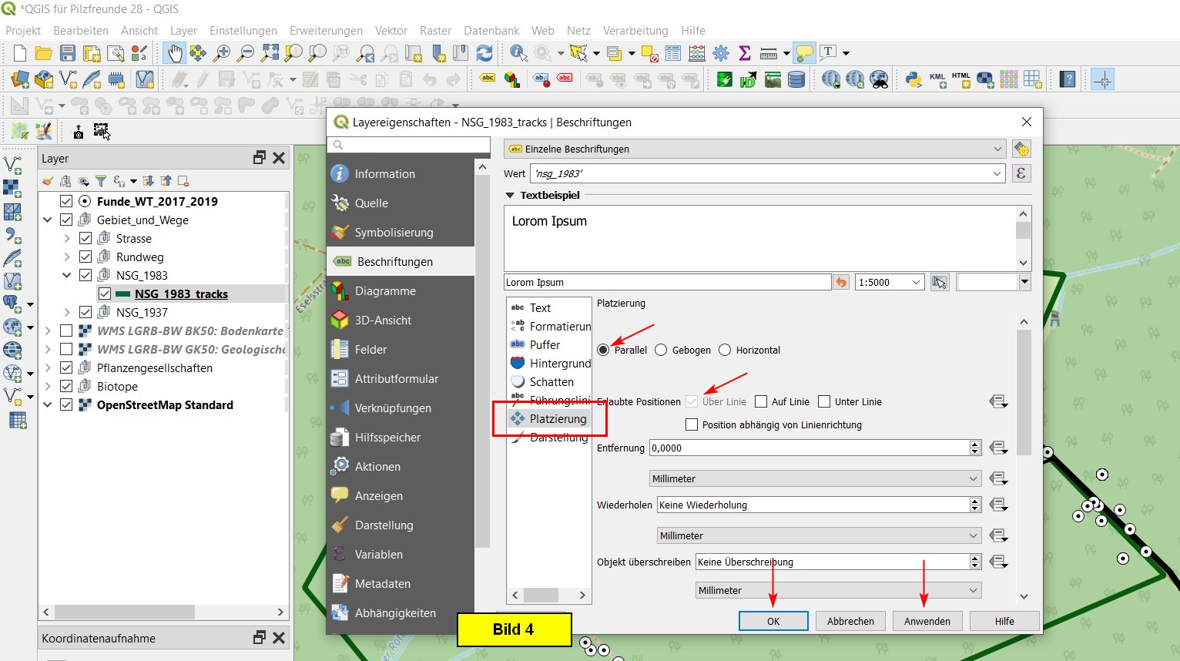Toggle visibility of Biotope layer
The image size is (1180, 661).
point(66,387)
